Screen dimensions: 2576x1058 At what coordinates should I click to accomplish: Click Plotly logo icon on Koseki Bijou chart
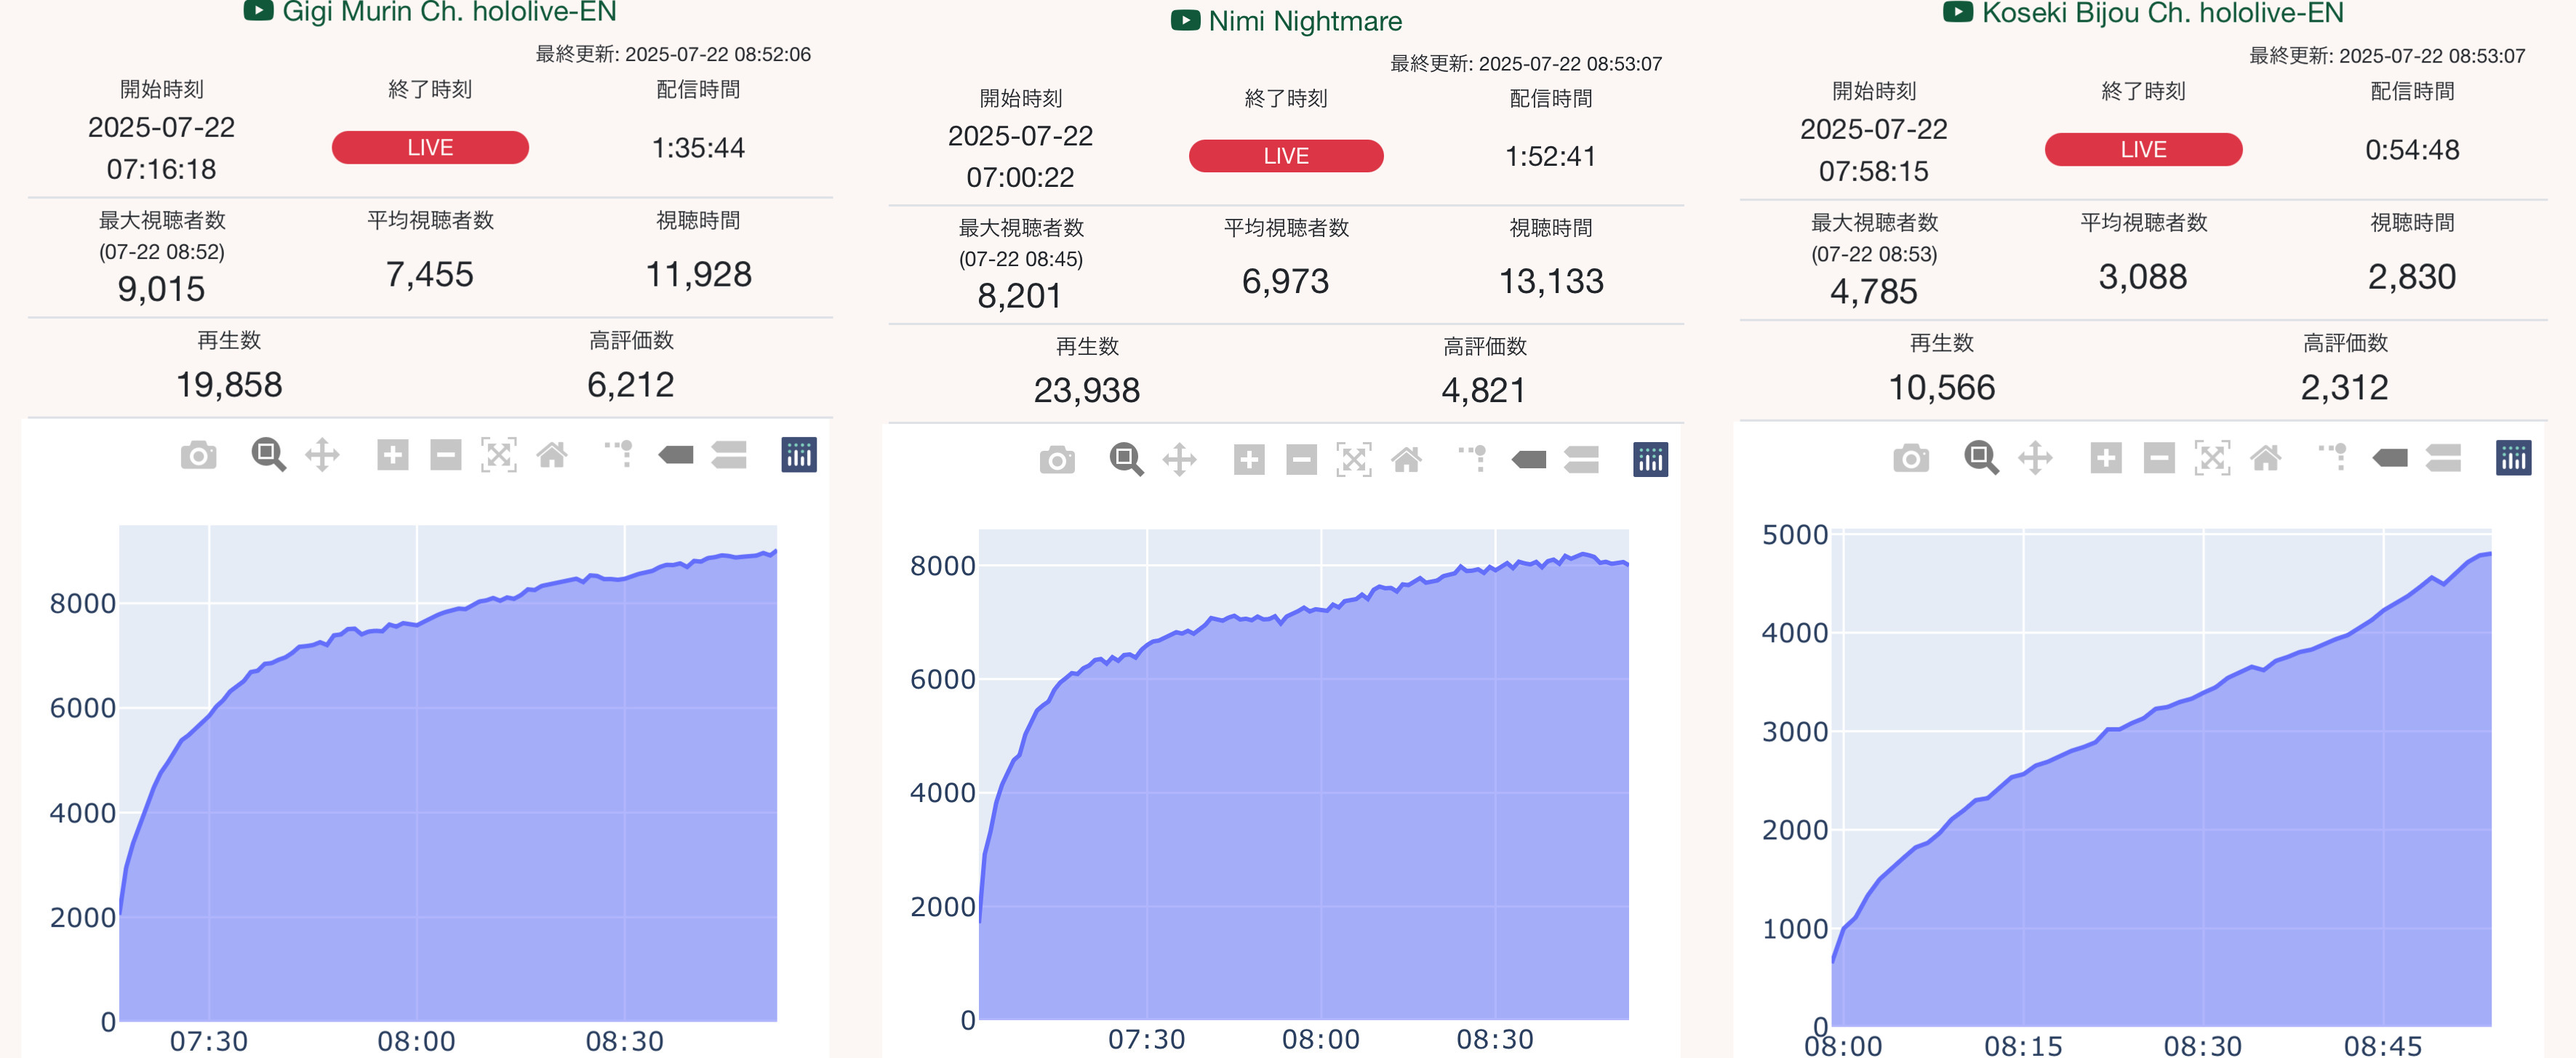tap(2513, 458)
